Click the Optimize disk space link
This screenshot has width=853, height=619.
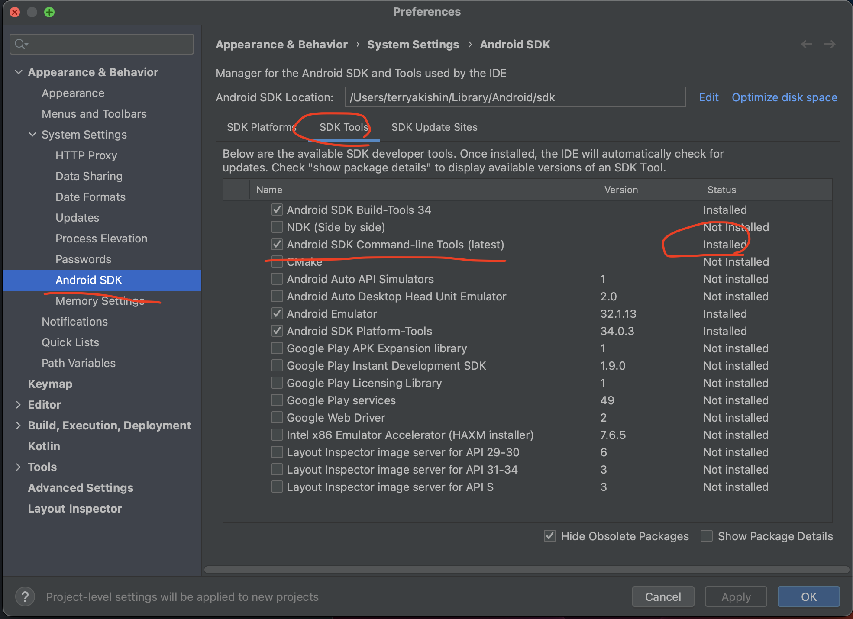(784, 97)
